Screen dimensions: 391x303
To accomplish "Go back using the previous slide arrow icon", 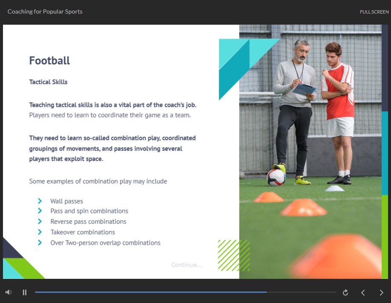I will pos(363,292).
